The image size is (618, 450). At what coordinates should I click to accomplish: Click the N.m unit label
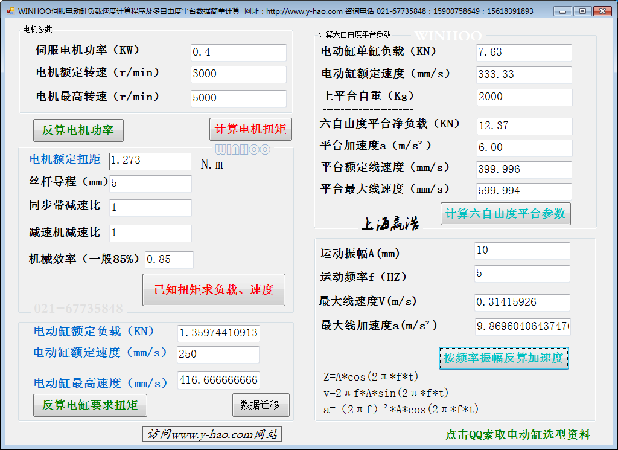212,164
